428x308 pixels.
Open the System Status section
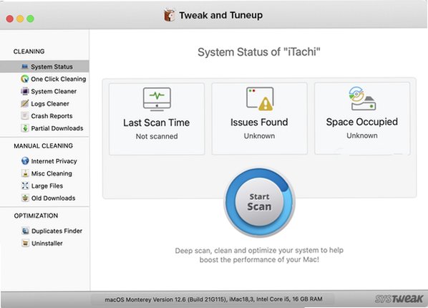(x=44, y=67)
